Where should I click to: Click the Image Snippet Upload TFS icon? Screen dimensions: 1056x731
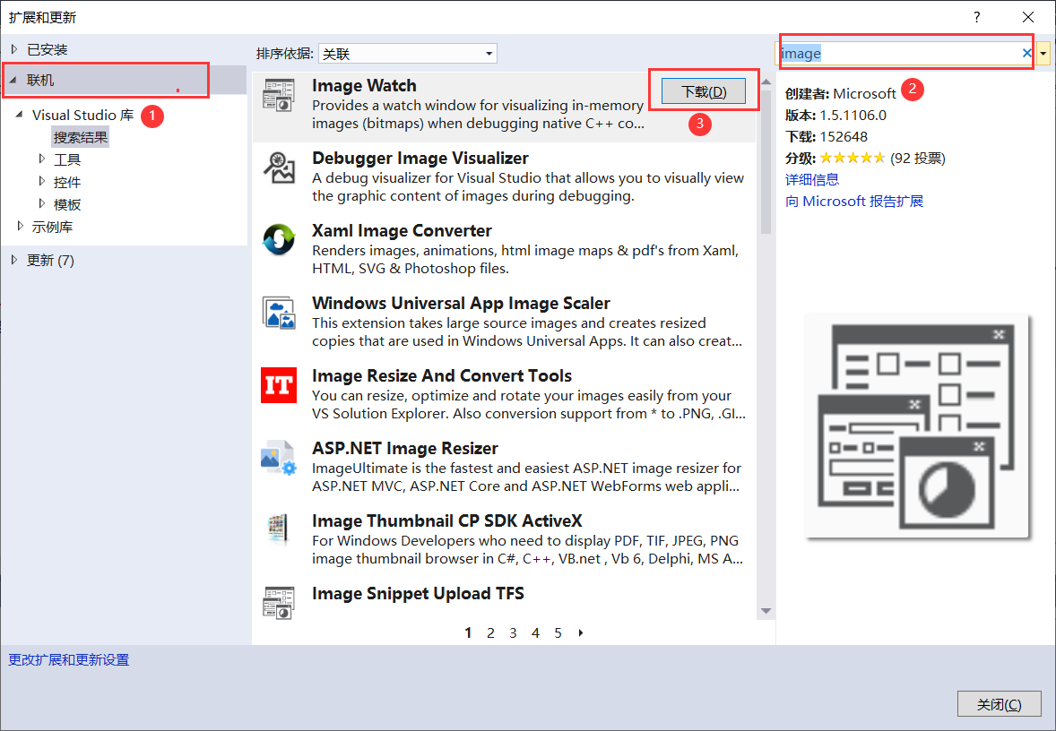(279, 602)
